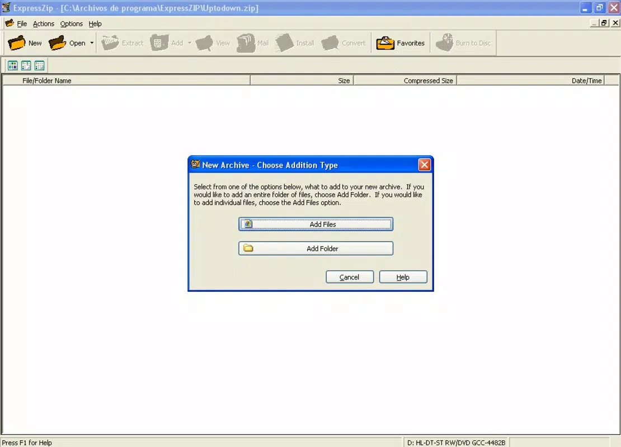This screenshot has height=447, width=621.
Task: Click the ExpressZip icon in the title bar
Action: point(6,7)
